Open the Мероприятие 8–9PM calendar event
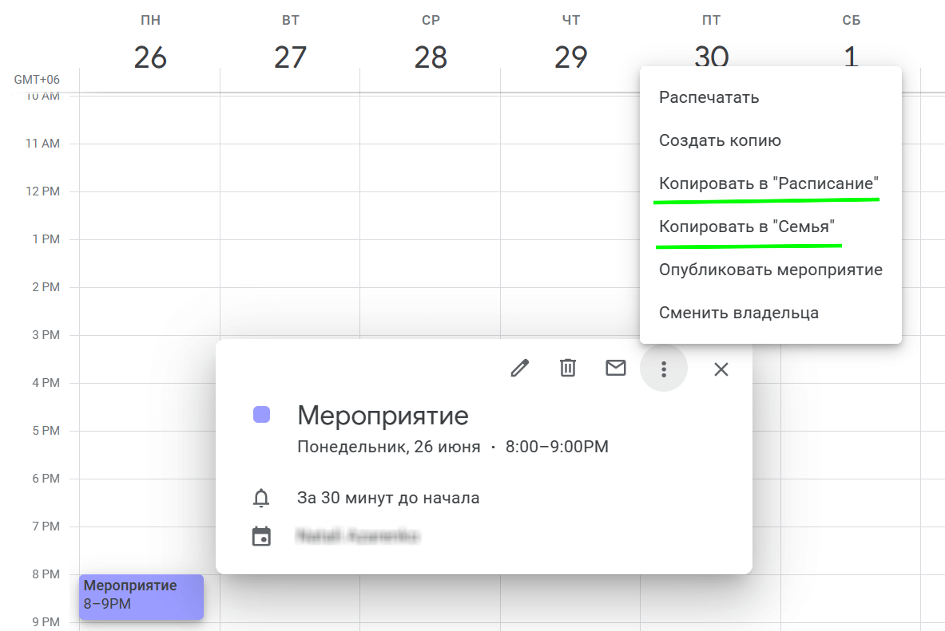 click(141, 597)
